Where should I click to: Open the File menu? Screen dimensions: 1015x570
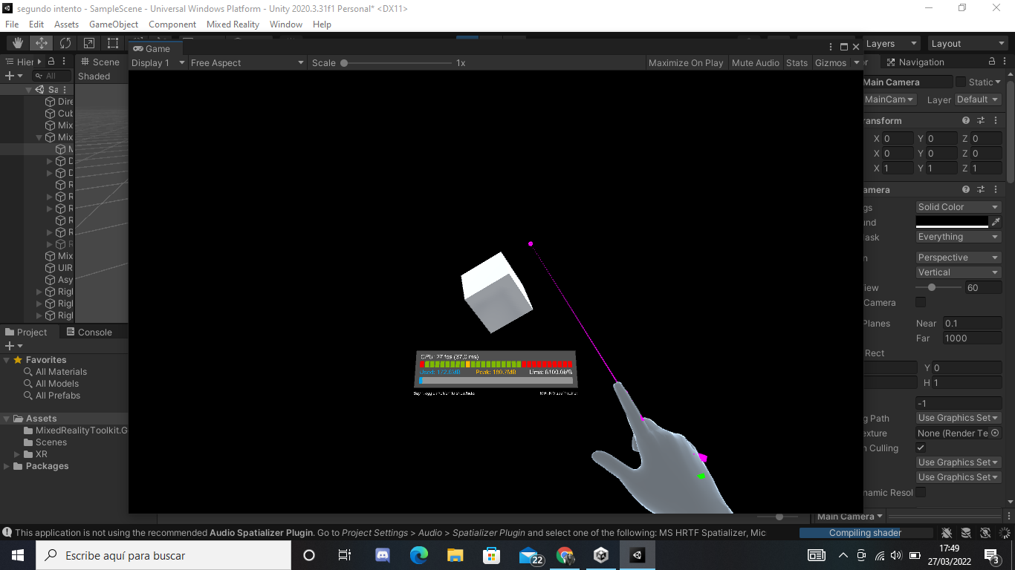pos(12,24)
